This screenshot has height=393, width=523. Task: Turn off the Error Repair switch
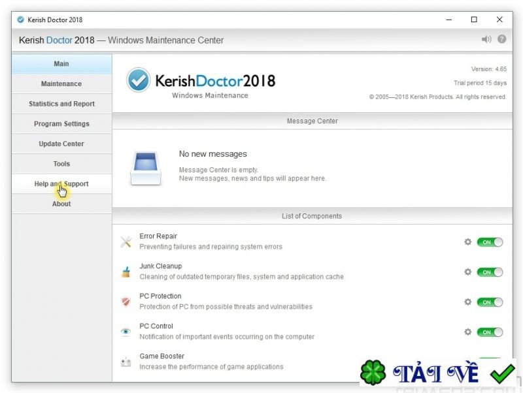[490, 242]
